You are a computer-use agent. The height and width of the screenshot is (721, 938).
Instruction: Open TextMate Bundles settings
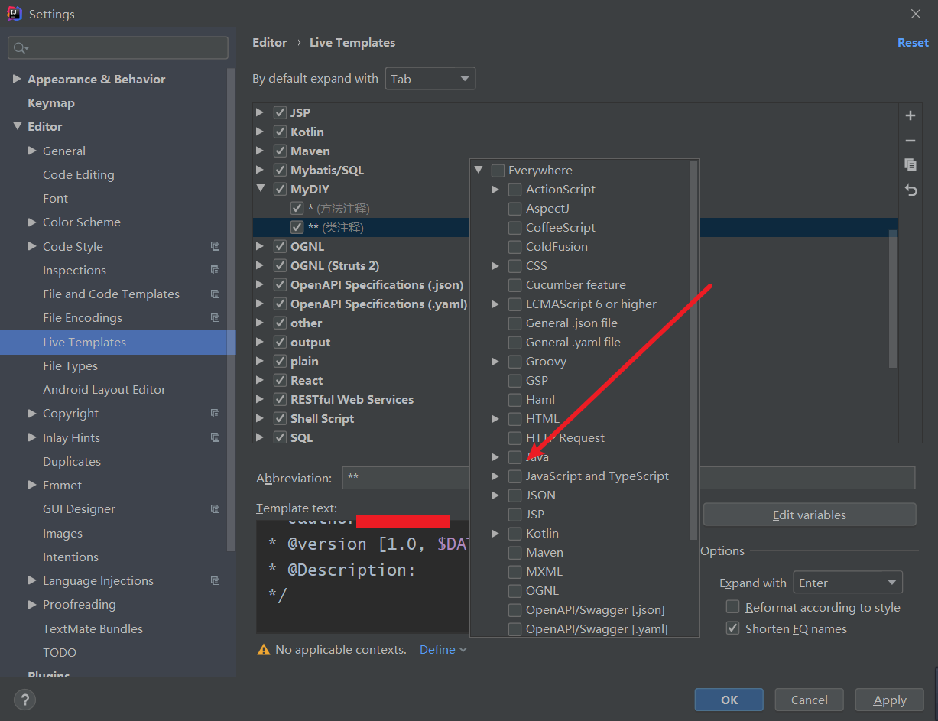[x=93, y=628]
